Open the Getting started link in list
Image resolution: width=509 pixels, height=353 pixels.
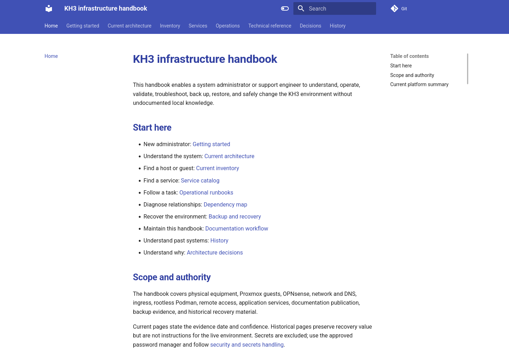pyautogui.click(x=211, y=144)
